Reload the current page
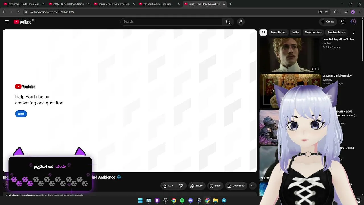Screen dimensions: 364x205 [18, 12]
